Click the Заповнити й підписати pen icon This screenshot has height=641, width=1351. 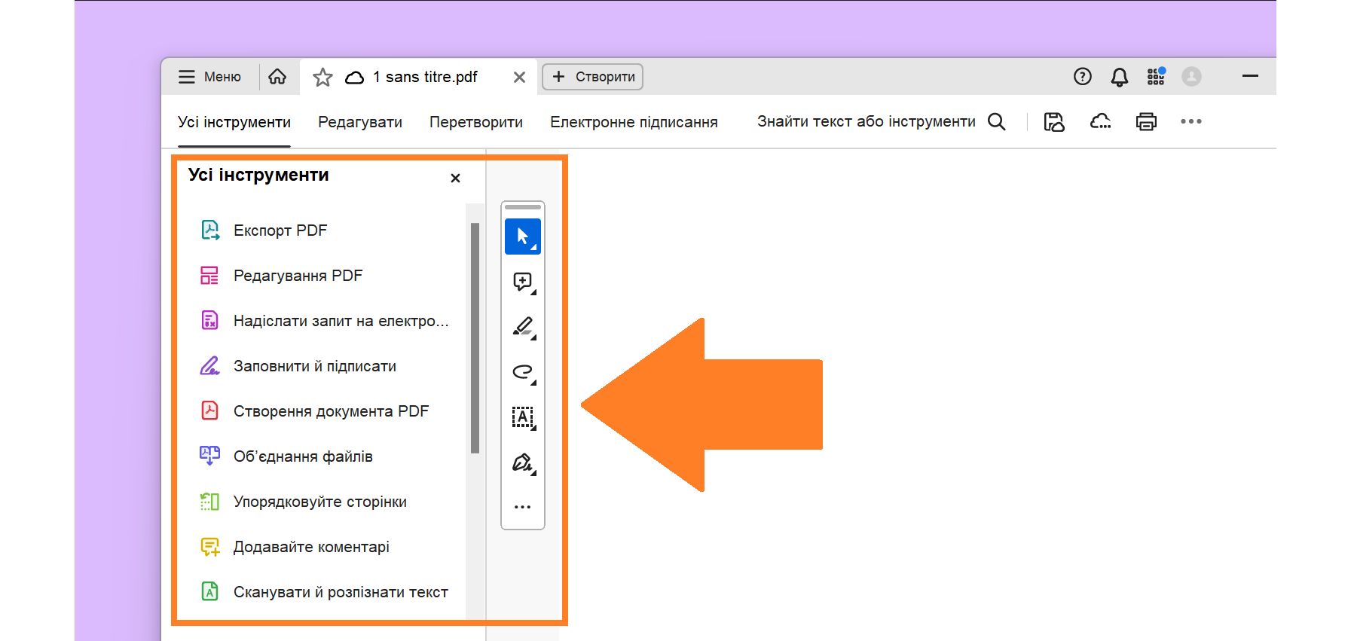click(x=209, y=366)
